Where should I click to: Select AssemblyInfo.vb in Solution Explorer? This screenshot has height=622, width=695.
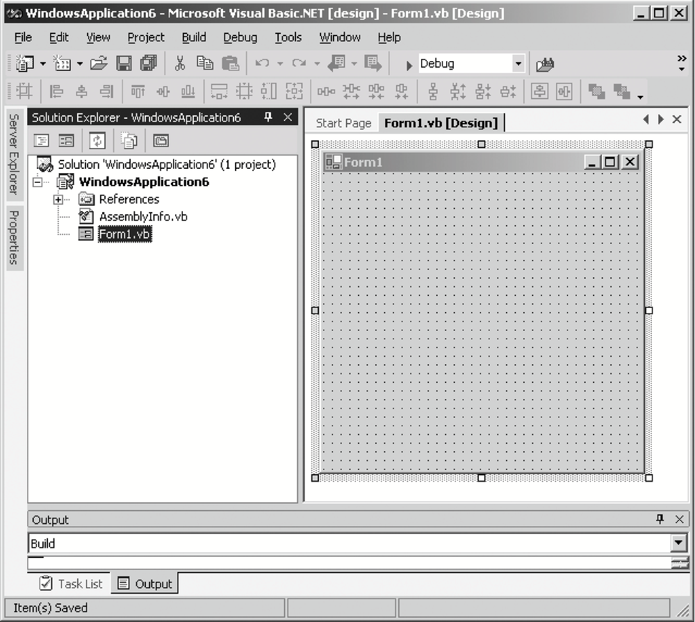[x=142, y=217]
